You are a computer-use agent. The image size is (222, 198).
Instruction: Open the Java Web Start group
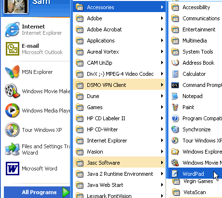pyautogui.click(x=119, y=185)
